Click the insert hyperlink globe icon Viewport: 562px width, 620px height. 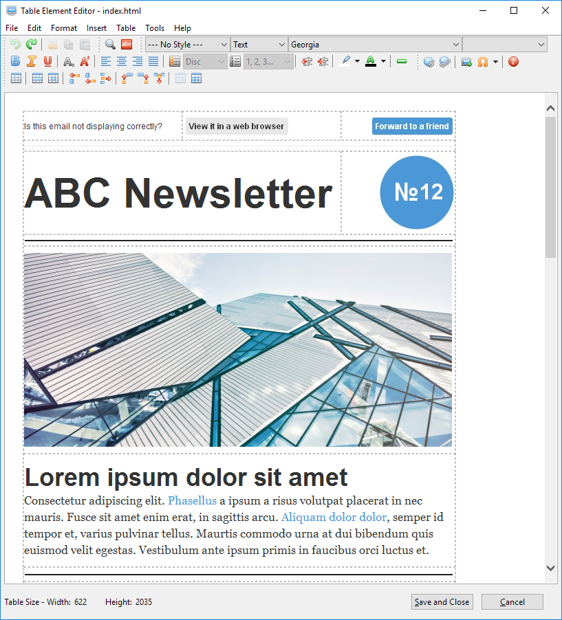pos(429,62)
